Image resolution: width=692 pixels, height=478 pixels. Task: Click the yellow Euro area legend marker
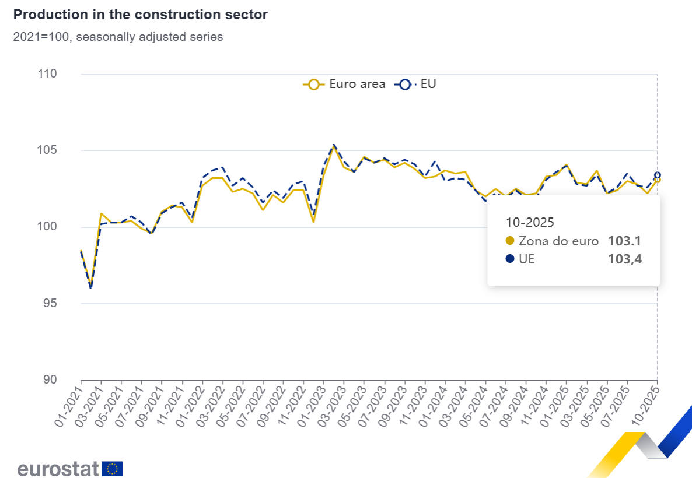point(314,85)
